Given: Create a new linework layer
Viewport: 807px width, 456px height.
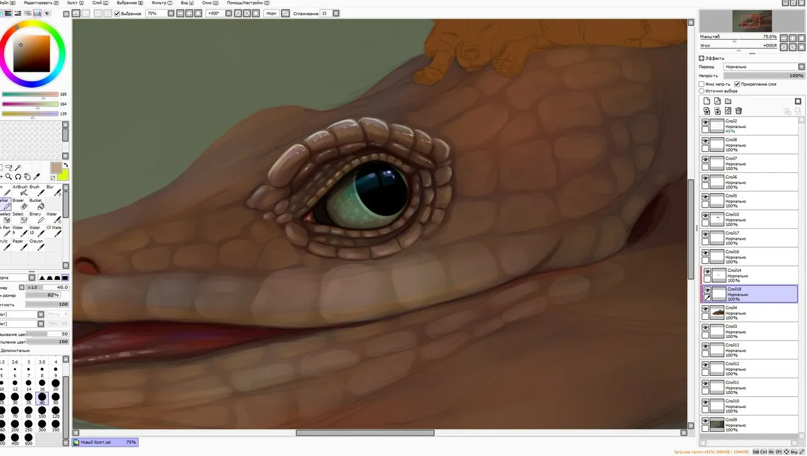Looking at the screenshot, I should coord(717,101).
